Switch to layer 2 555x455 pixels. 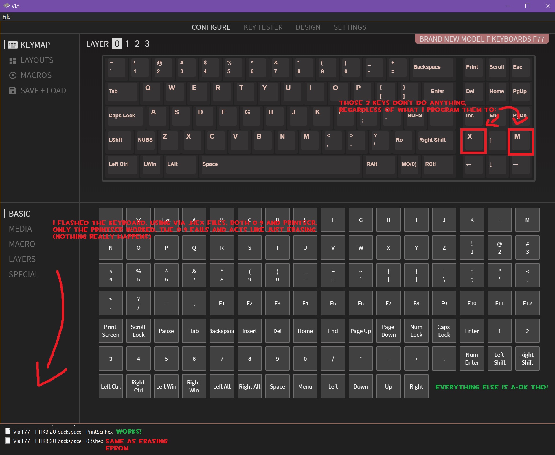pyautogui.click(x=137, y=44)
